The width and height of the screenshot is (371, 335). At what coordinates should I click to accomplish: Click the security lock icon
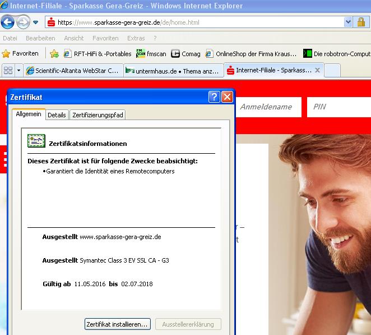(361, 22)
